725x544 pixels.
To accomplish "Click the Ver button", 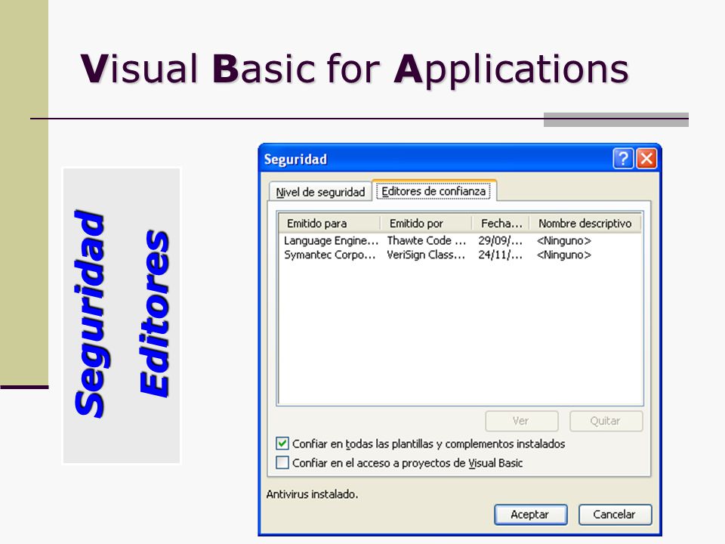I will pos(522,421).
